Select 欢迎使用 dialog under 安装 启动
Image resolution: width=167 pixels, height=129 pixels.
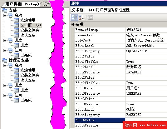click(x=28, y=20)
